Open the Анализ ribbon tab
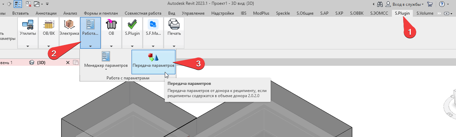Image resolution: width=456 pixels, height=137 pixels. tap(70, 13)
